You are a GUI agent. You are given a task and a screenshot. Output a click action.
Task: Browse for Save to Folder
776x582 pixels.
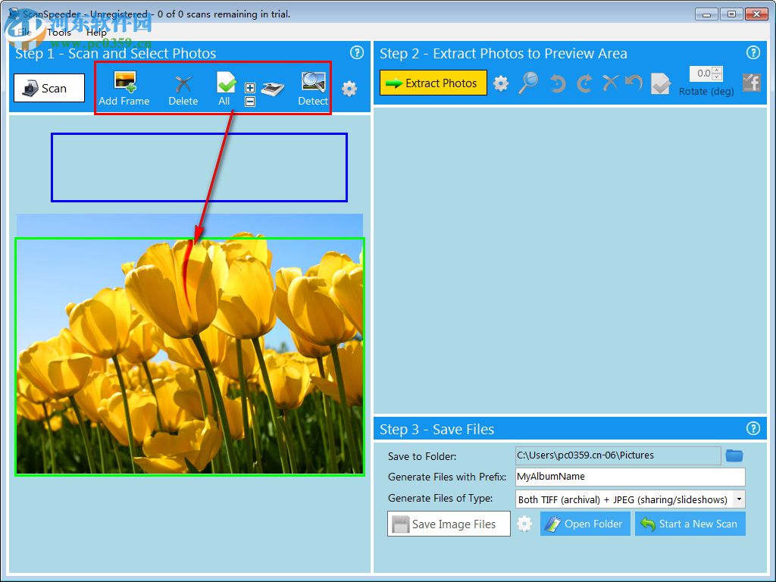734,455
